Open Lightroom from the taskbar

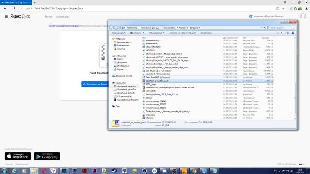click(x=74, y=171)
